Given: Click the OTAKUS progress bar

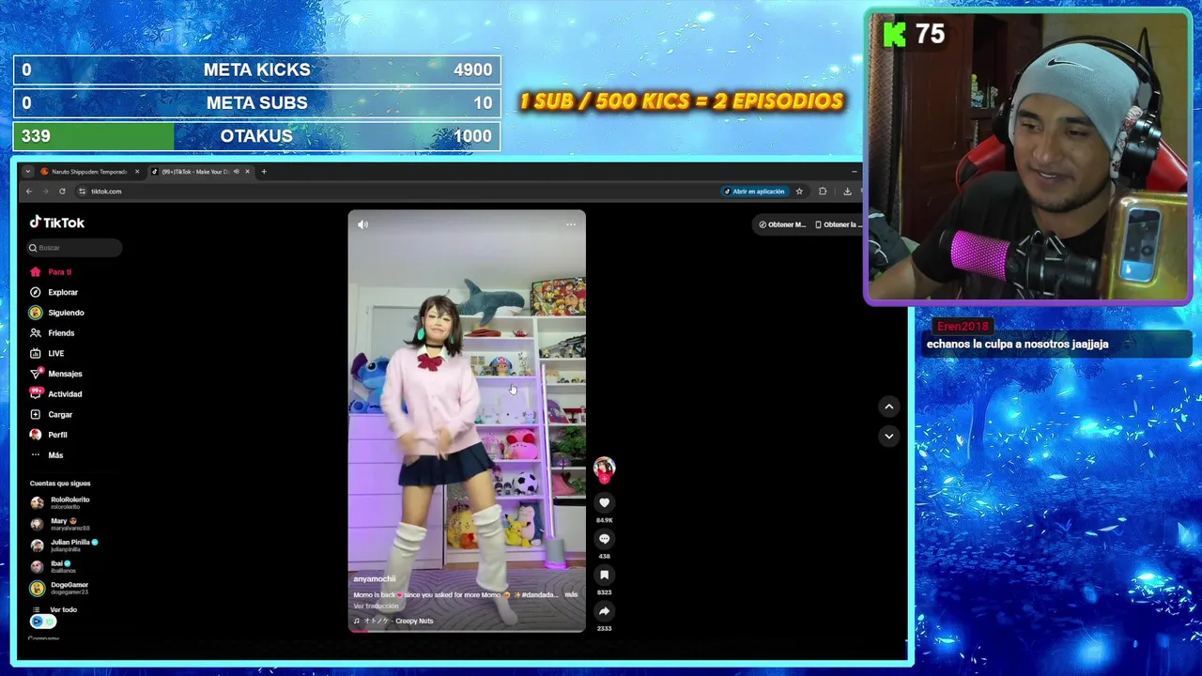Looking at the screenshot, I should click(x=256, y=136).
